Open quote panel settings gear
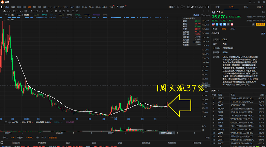The height and width of the screenshot is (147, 266). point(263,12)
